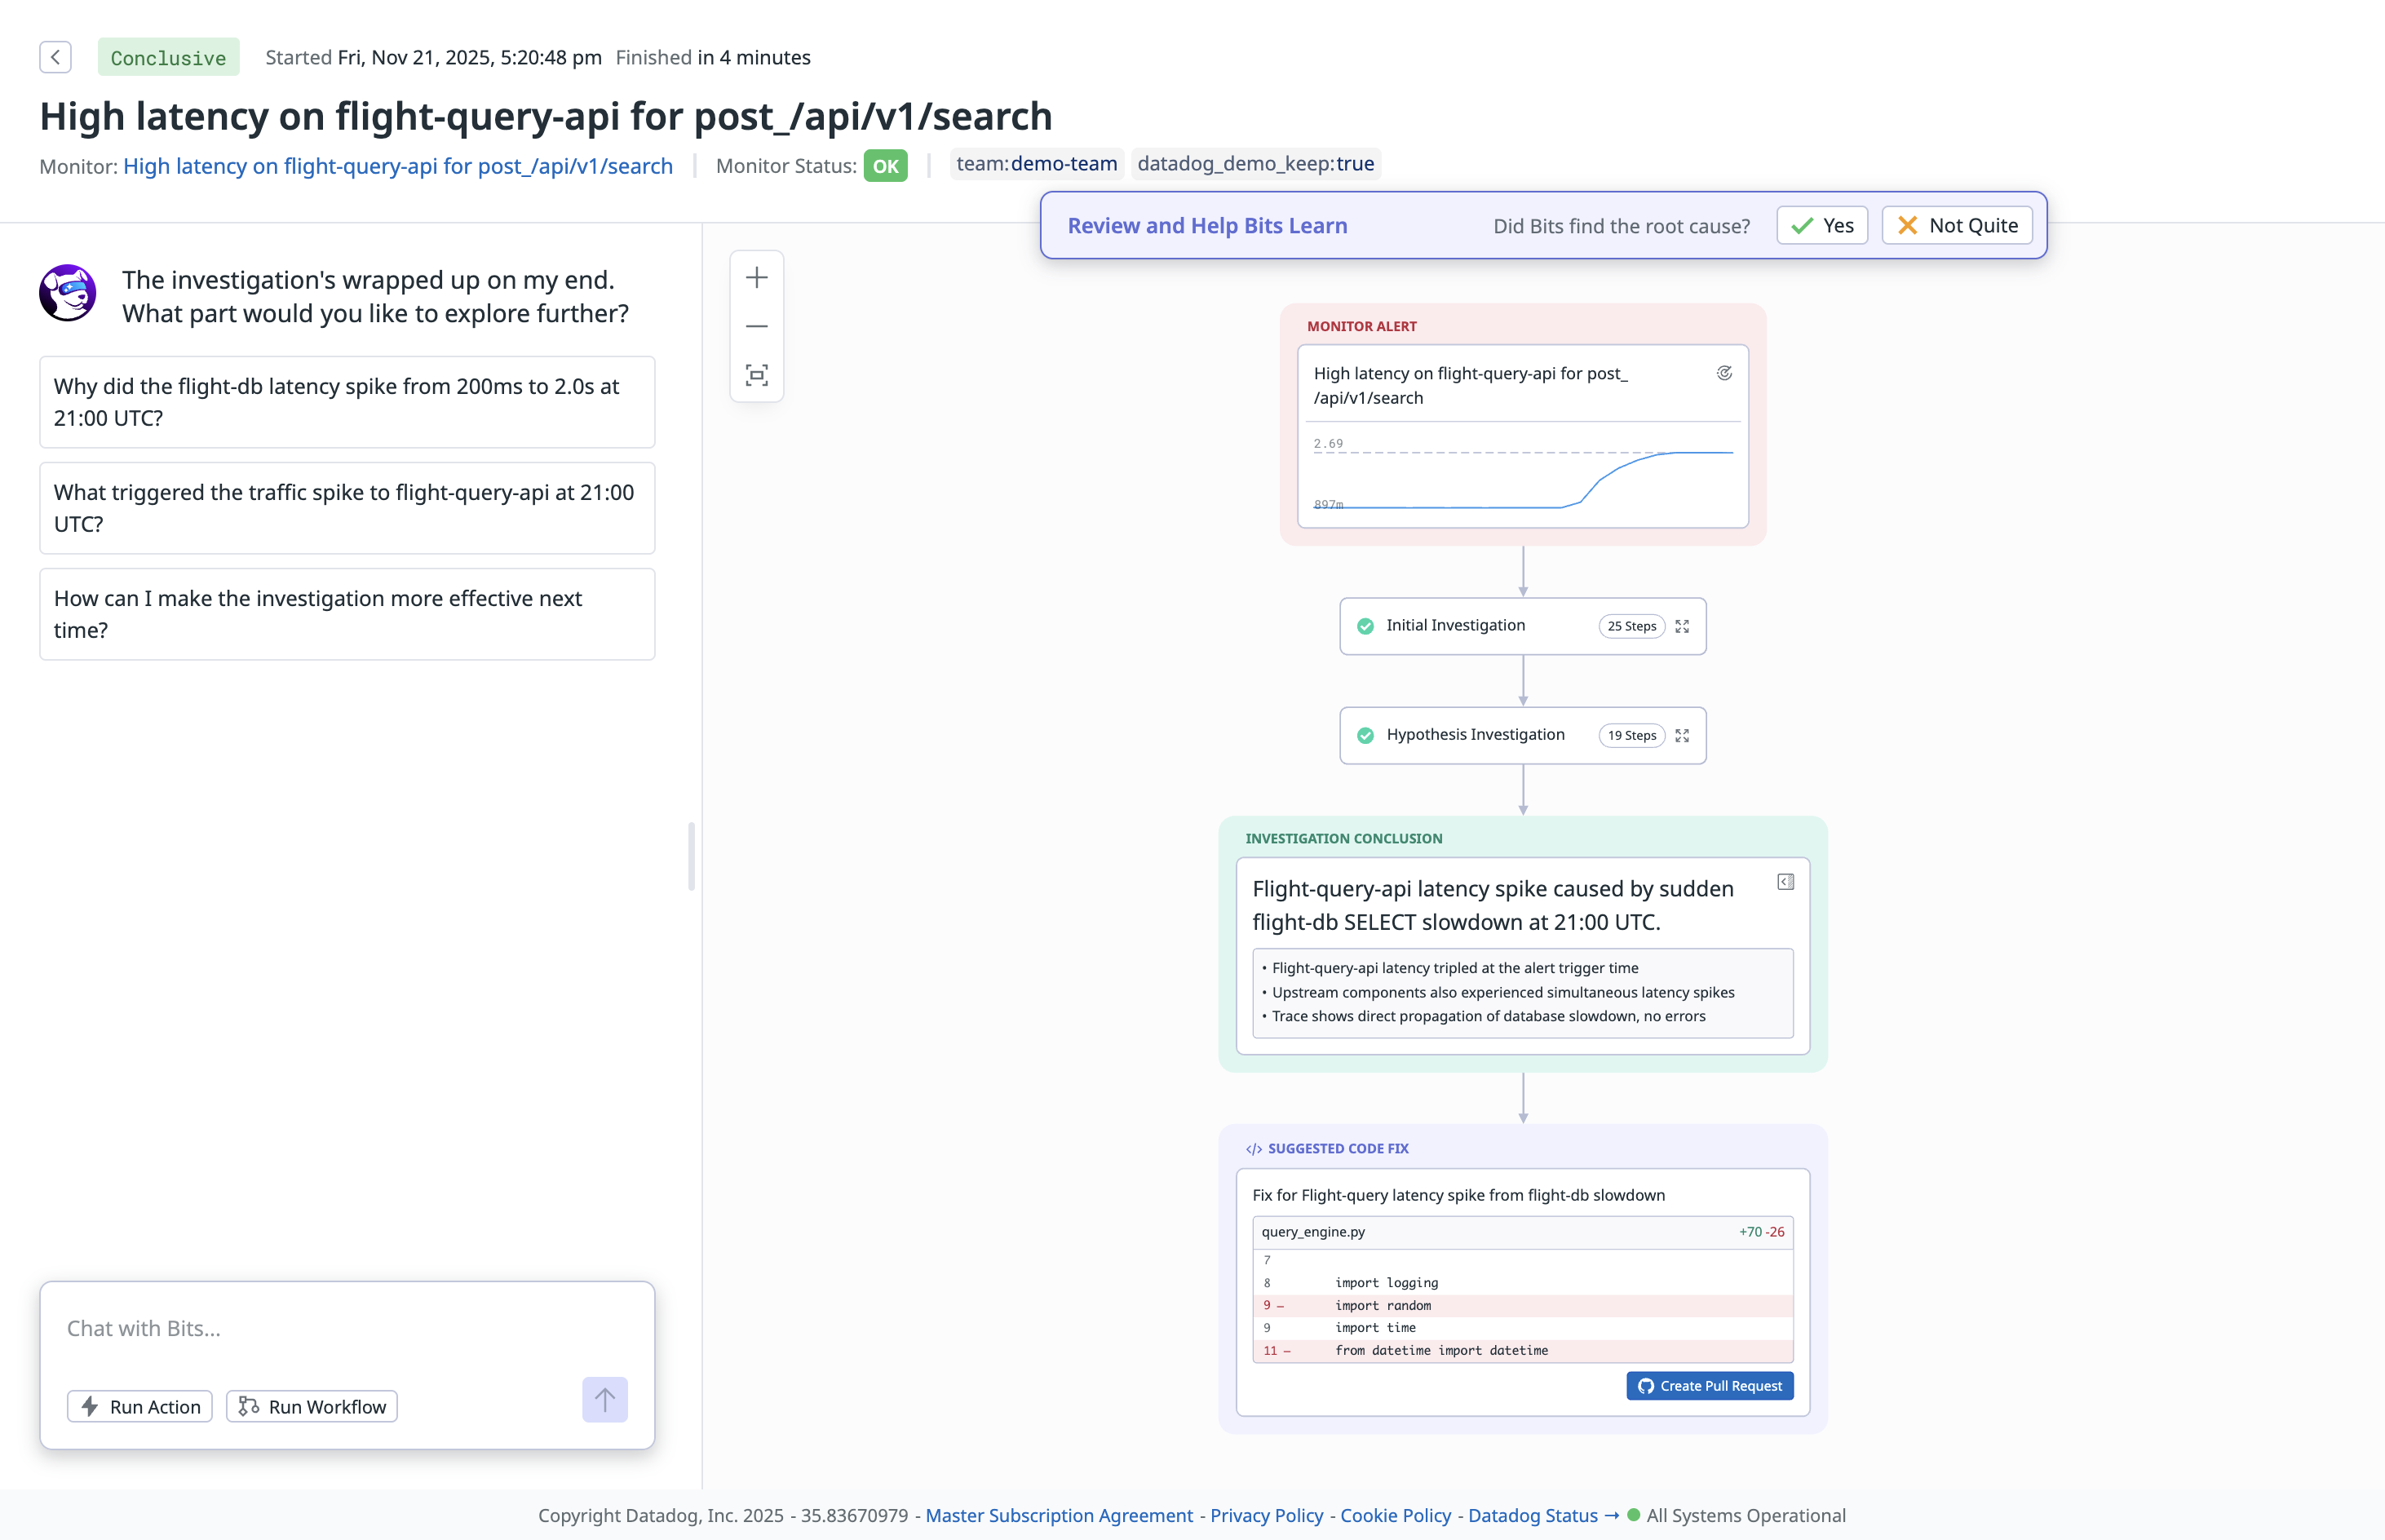Select the flight-db latency spike suggested question

[347, 402]
